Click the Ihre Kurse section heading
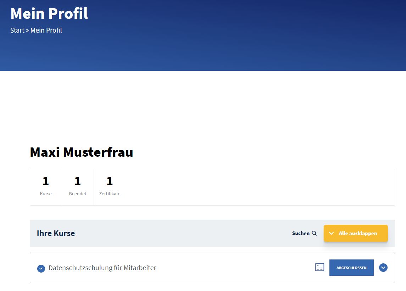406x291 pixels. (56, 233)
